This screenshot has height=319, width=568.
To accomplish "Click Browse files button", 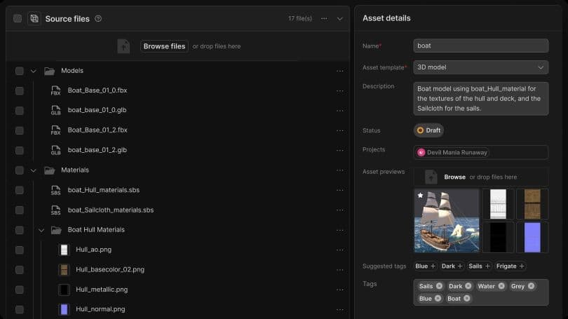I will coord(164,46).
